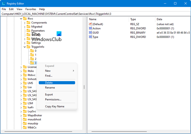
Task: Expand the LxpSvc key
Action: point(21,111)
